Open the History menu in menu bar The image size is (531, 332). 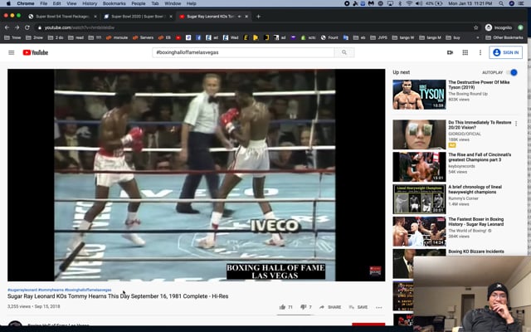coord(90,3)
